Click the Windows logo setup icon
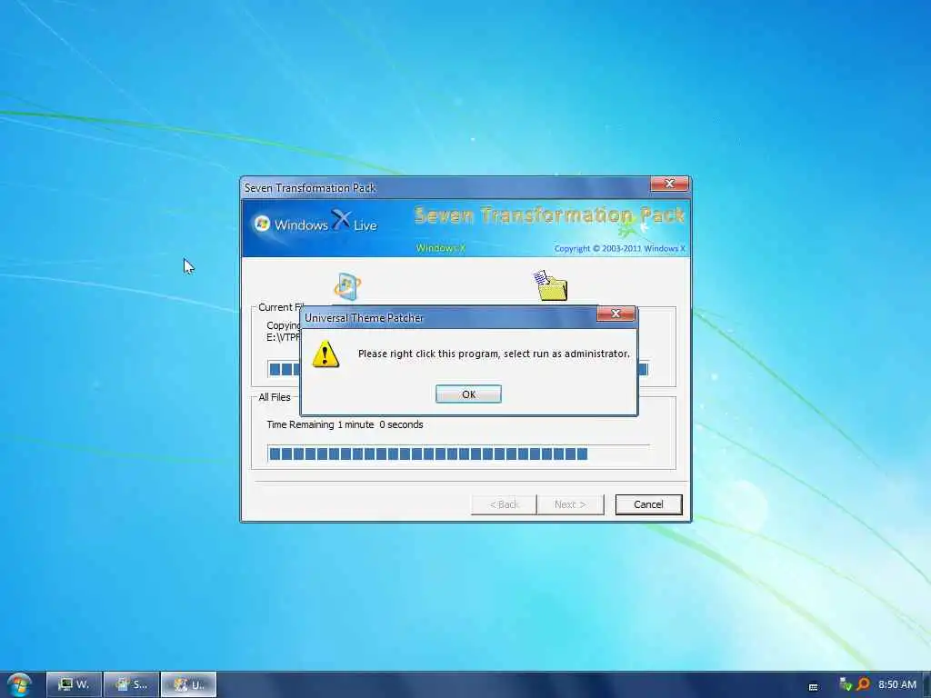The width and height of the screenshot is (931, 698). 347,286
